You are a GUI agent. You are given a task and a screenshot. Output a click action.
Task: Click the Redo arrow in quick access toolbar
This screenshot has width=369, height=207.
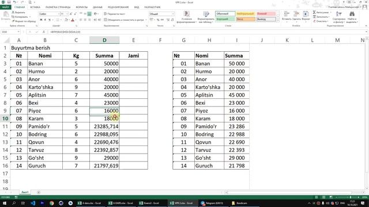click(x=22, y=2)
